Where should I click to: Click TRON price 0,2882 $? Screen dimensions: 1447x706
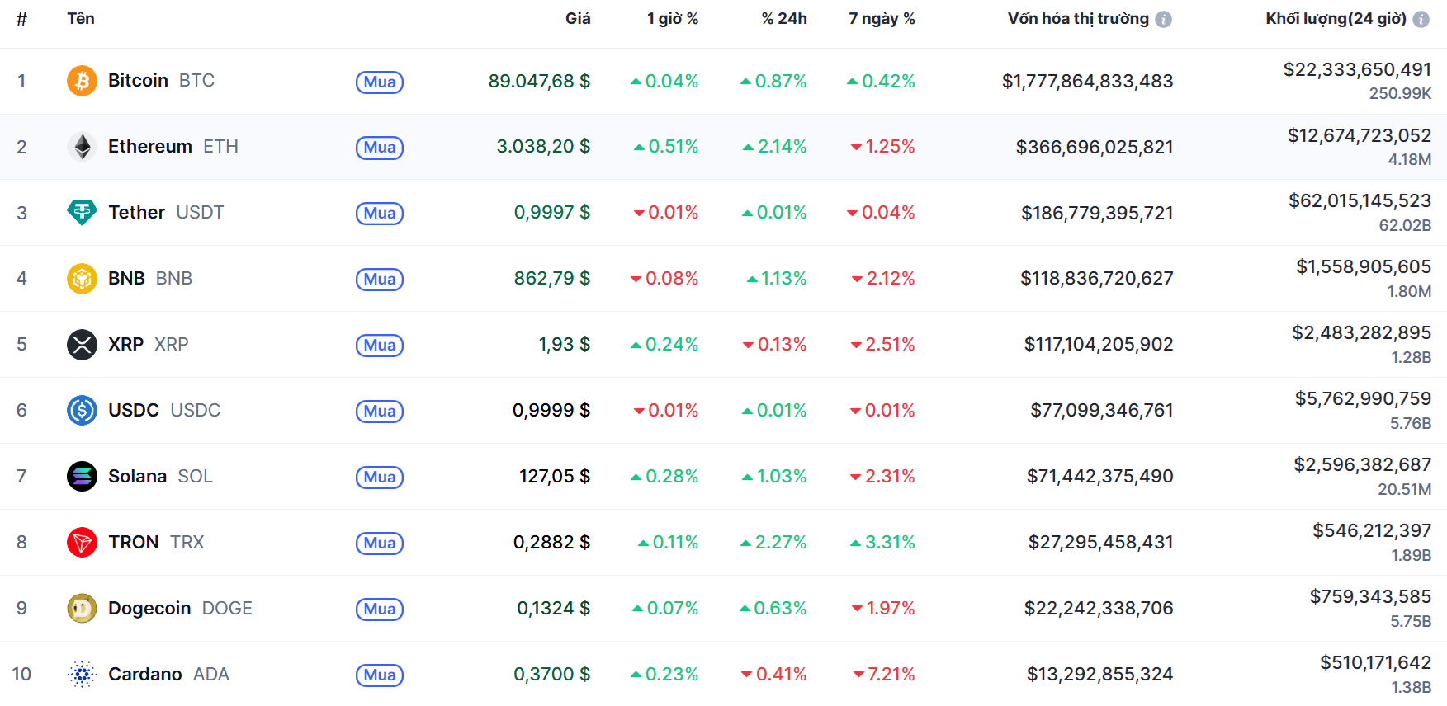tap(552, 543)
